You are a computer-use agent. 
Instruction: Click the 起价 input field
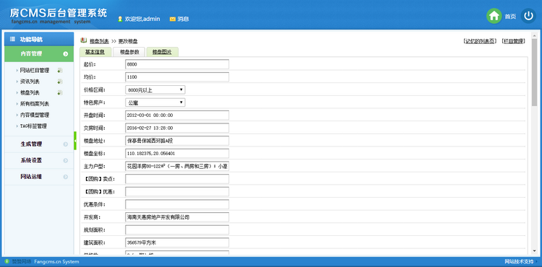177,64
